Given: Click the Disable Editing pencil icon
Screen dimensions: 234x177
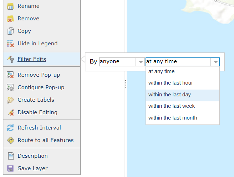Looking at the screenshot, I should point(10,112).
